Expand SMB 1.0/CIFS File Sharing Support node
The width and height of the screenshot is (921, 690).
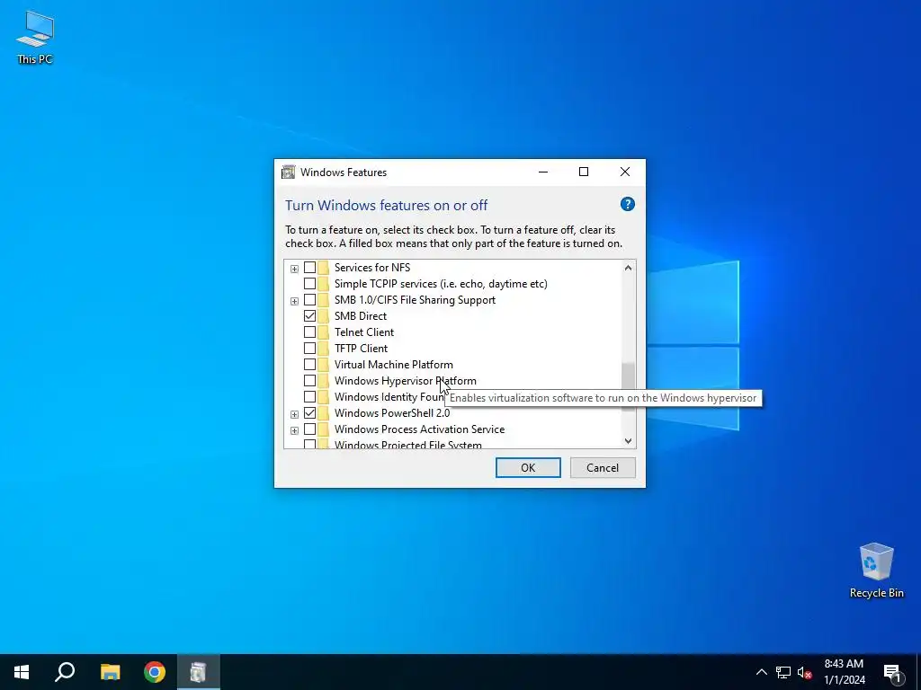coord(294,301)
